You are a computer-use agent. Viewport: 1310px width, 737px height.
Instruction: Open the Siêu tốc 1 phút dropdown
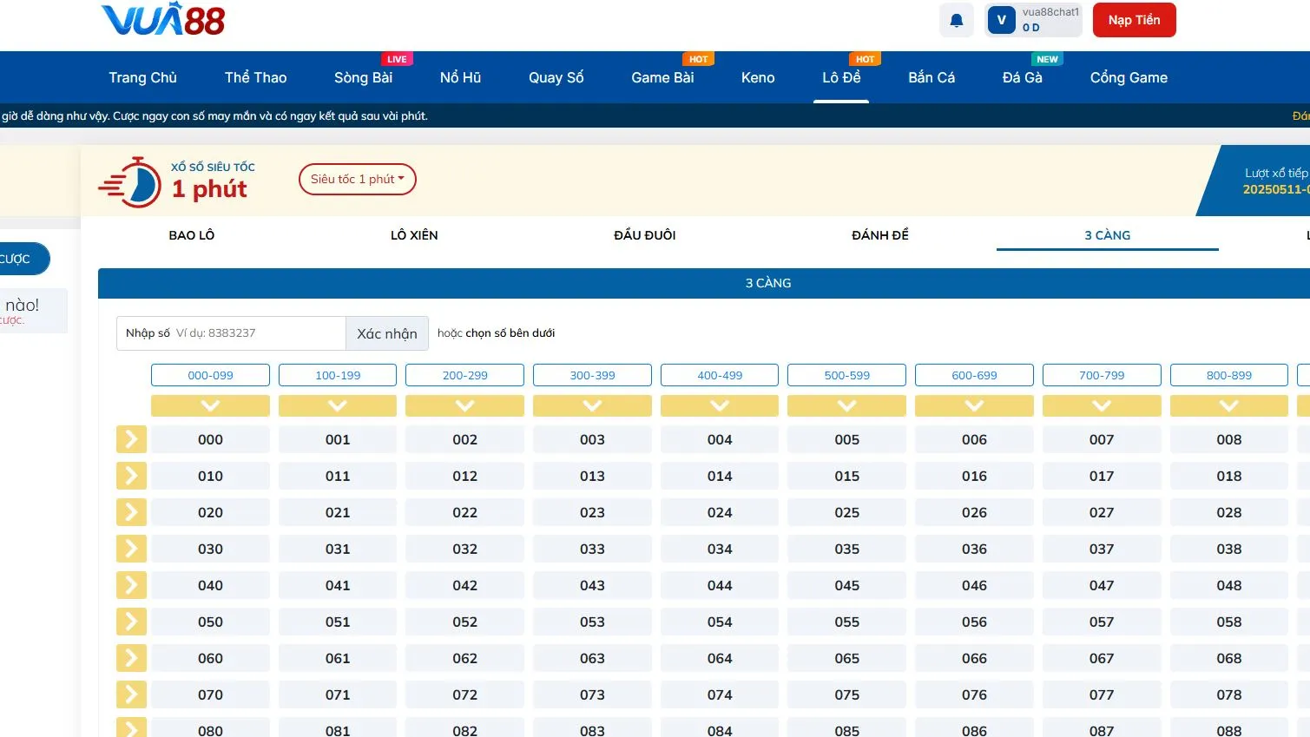357,180
